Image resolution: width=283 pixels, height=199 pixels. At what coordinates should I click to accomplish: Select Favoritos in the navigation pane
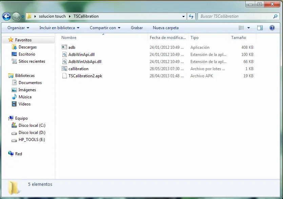[x=23, y=40]
